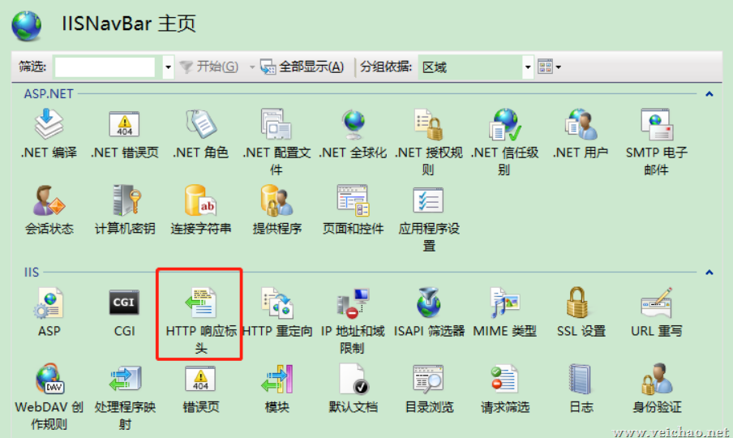Select the 默认文档 icon
This screenshot has height=438, width=733.
pos(354,379)
